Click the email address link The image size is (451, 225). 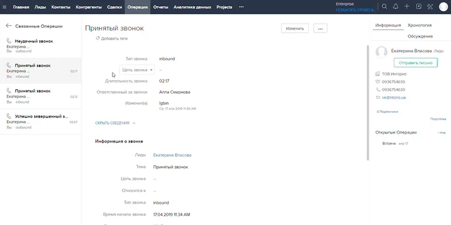394,97
